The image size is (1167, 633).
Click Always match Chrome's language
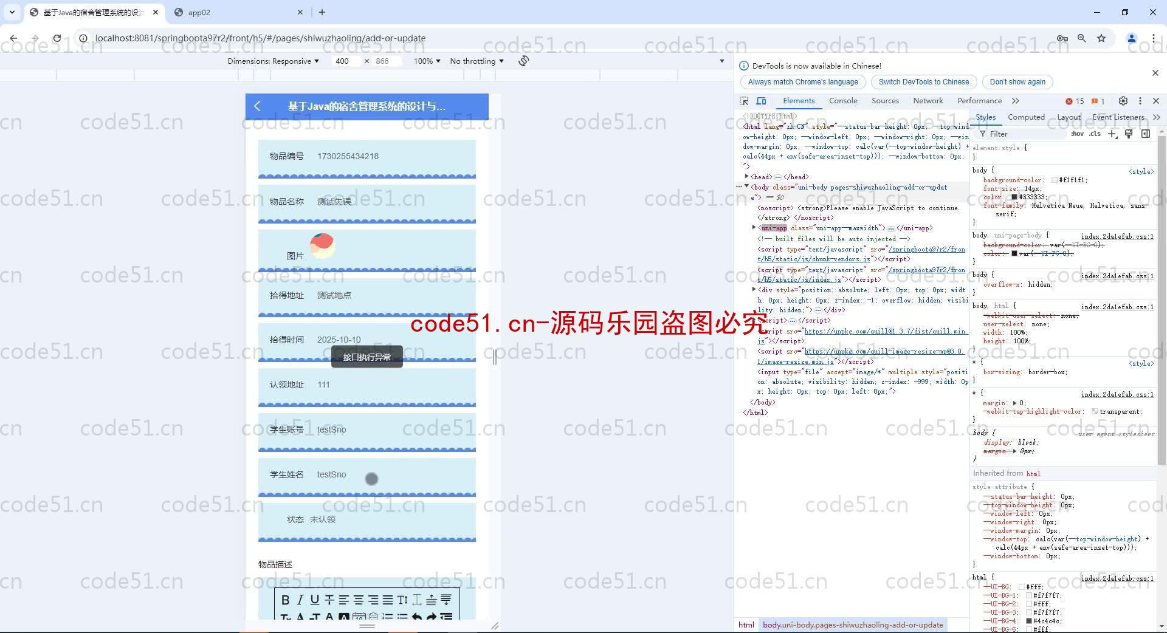tap(803, 82)
